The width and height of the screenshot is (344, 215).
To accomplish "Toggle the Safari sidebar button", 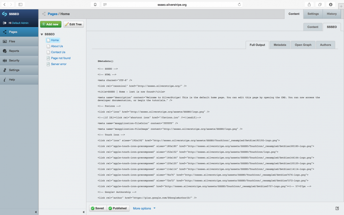I will pos(20,4).
